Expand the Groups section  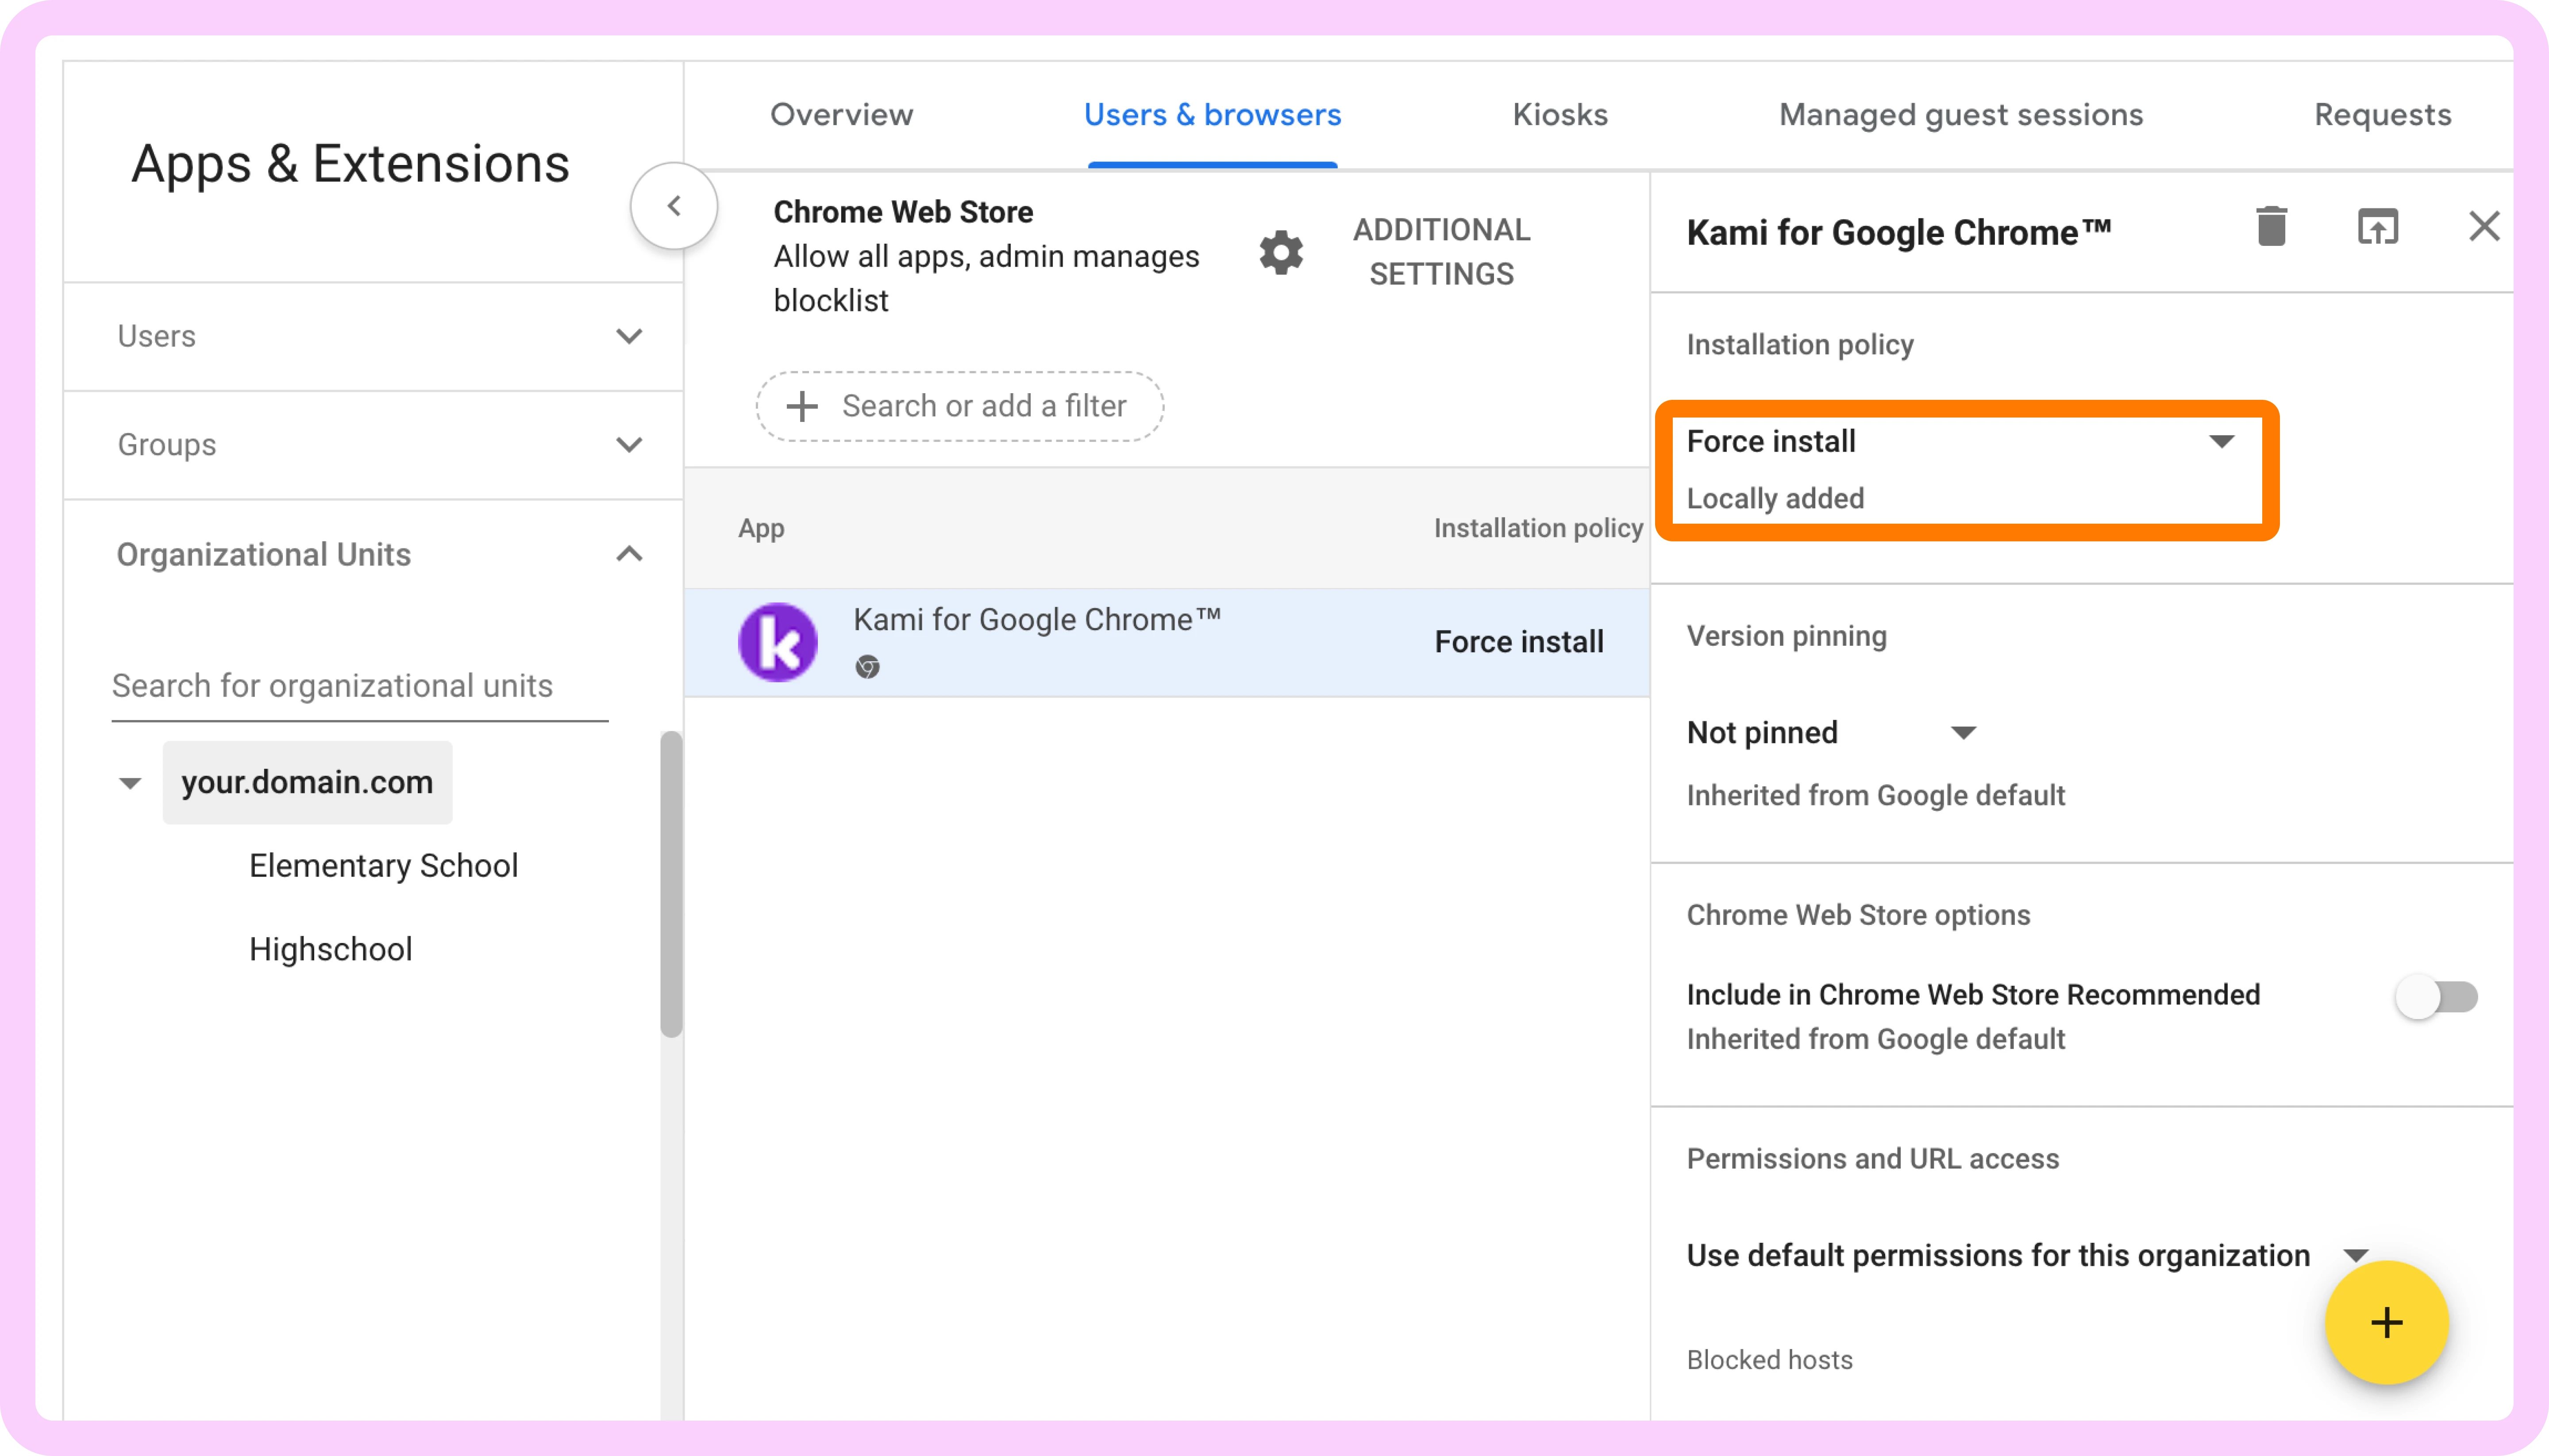[628, 445]
